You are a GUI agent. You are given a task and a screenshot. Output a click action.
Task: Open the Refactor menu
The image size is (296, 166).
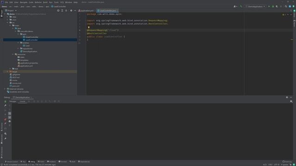click(x=38, y=2)
